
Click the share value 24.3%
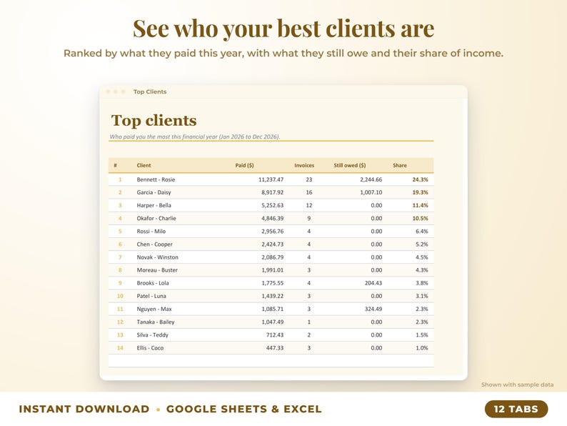click(420, 179)
